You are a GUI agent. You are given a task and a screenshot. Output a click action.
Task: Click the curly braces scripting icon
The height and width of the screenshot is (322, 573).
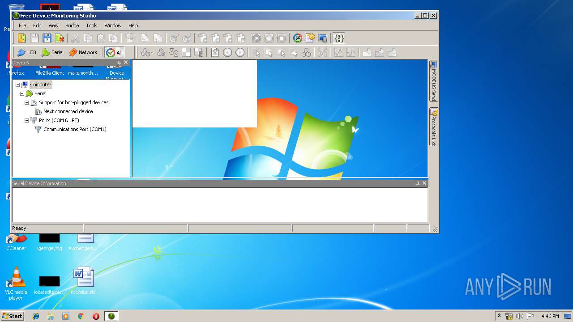point(339,38)
